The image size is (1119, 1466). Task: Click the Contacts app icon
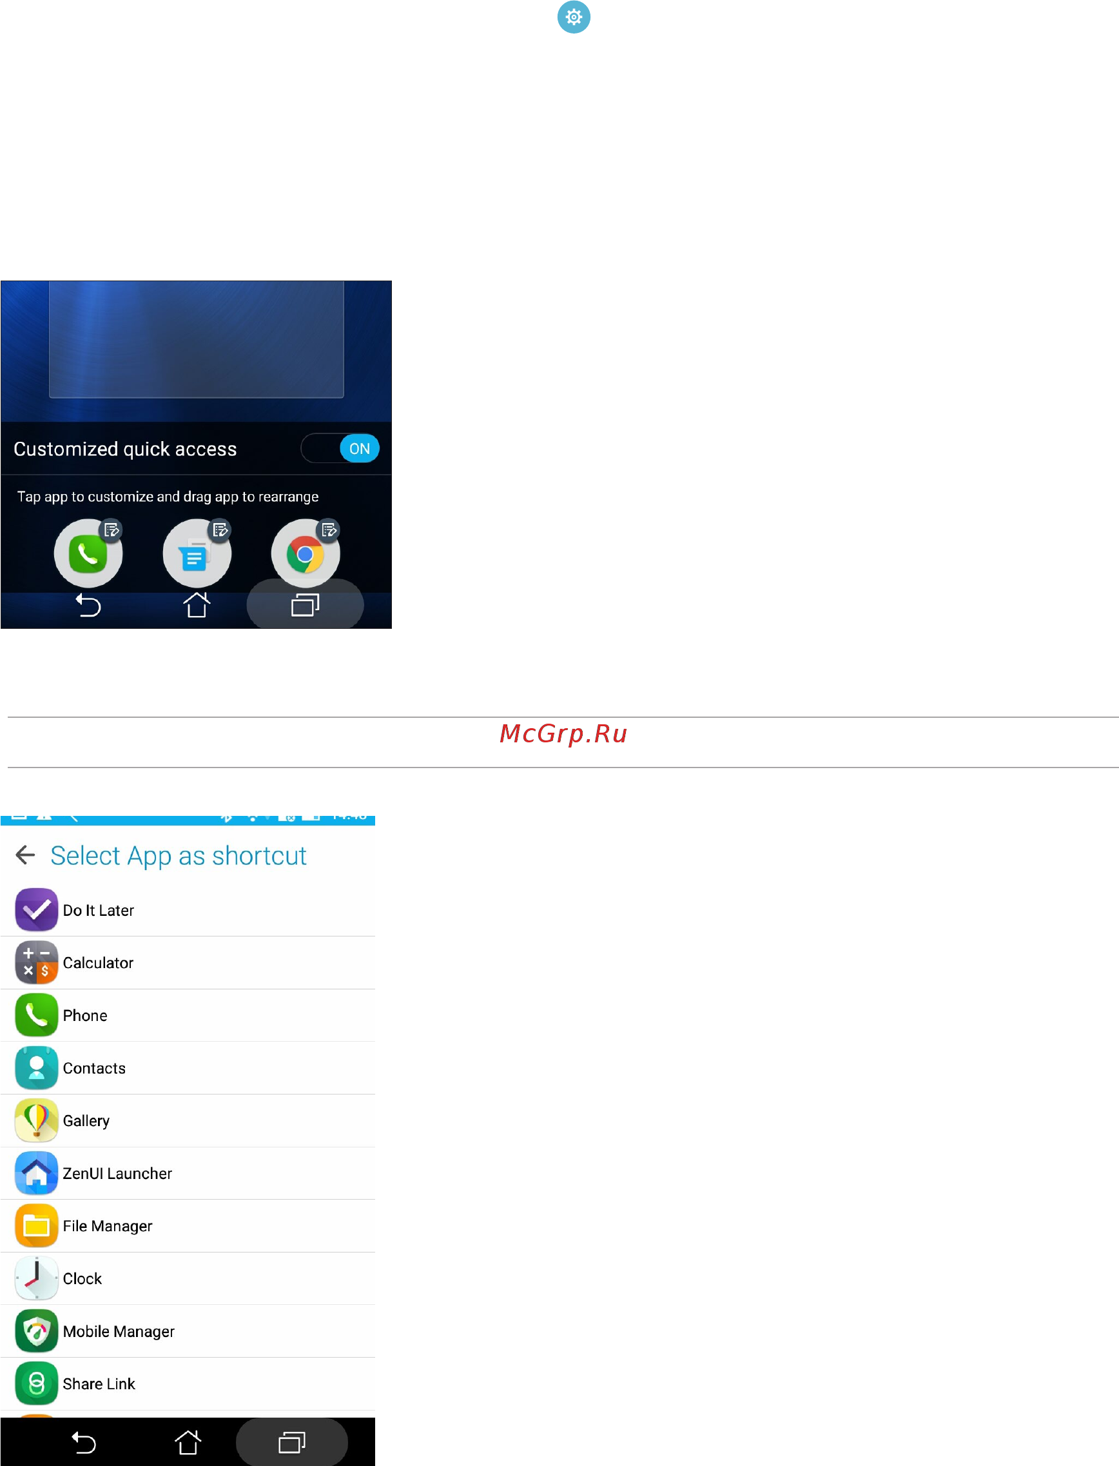[x=37, y=1067]
